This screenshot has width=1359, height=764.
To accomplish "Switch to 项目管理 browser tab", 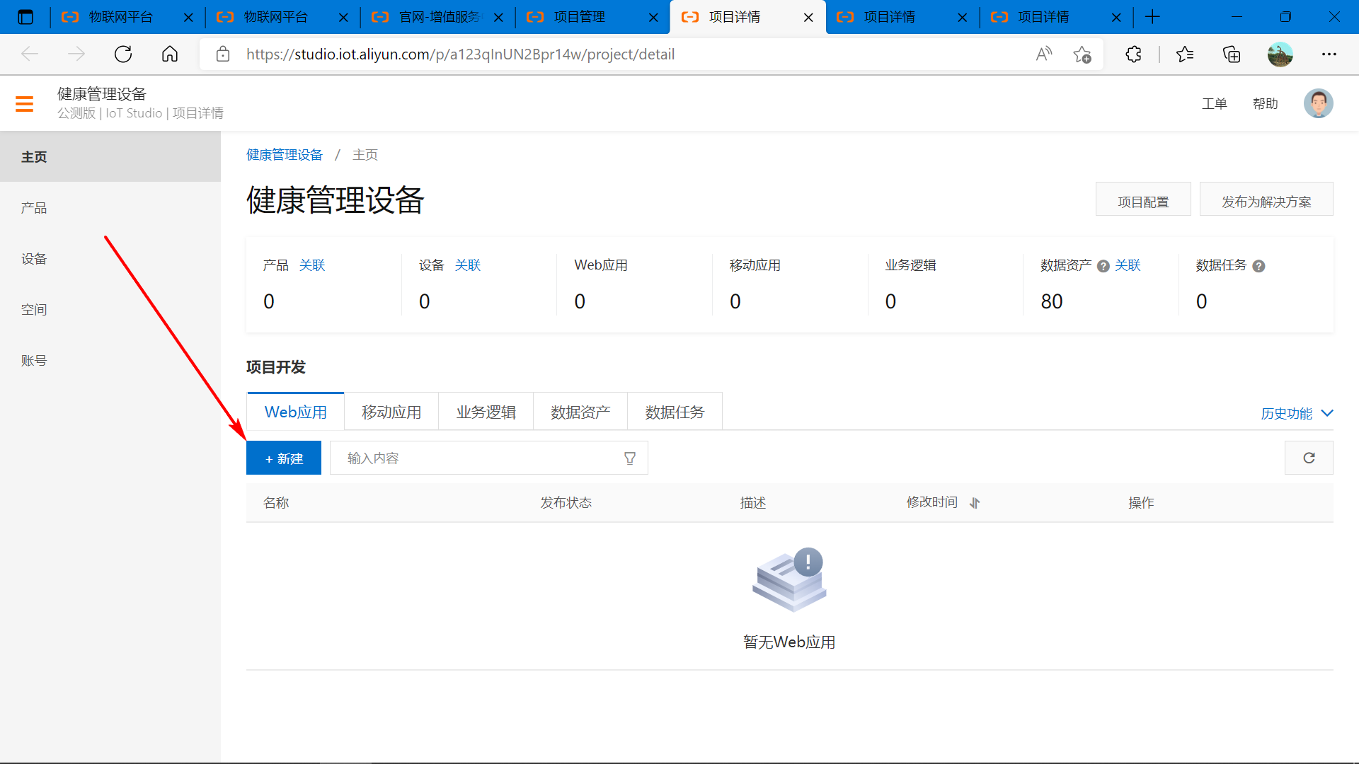I will [x=592, y=17].
